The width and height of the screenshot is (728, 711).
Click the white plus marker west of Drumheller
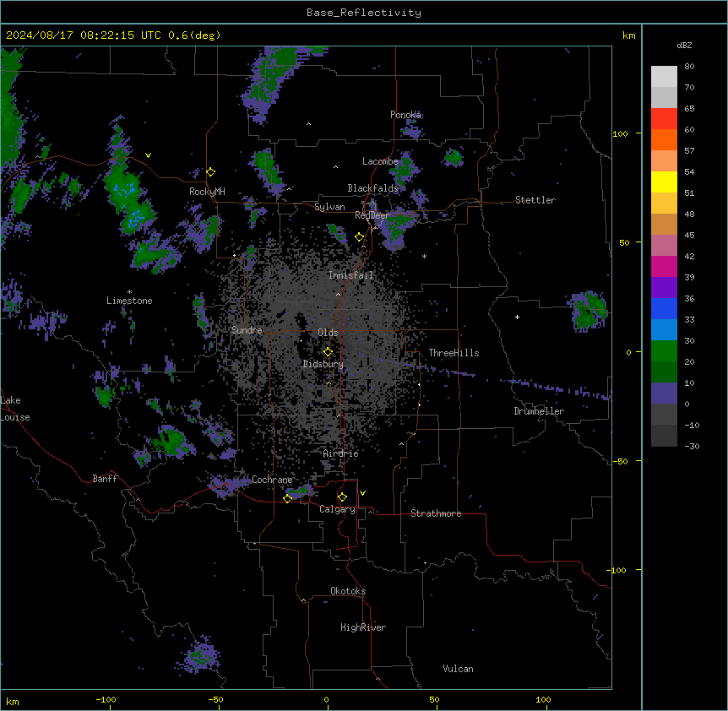(x=517, y=317)
